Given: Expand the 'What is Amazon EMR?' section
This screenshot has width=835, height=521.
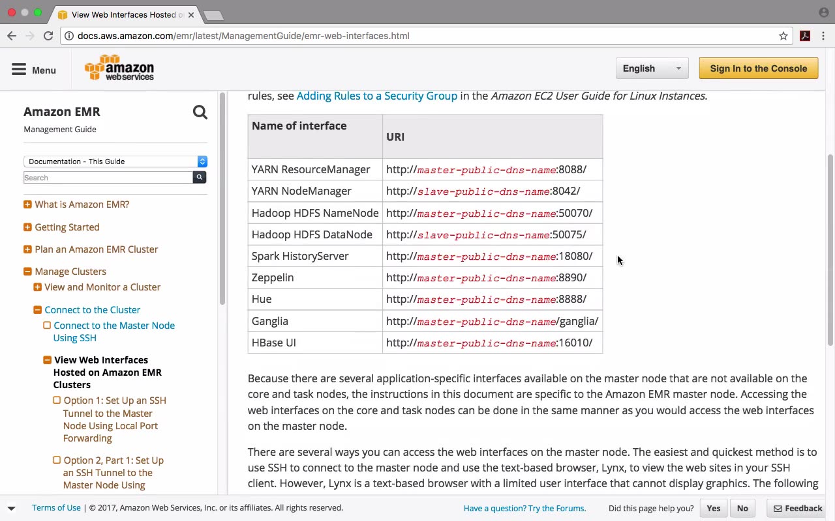Looking at the screenshot, I should [27, 204].
